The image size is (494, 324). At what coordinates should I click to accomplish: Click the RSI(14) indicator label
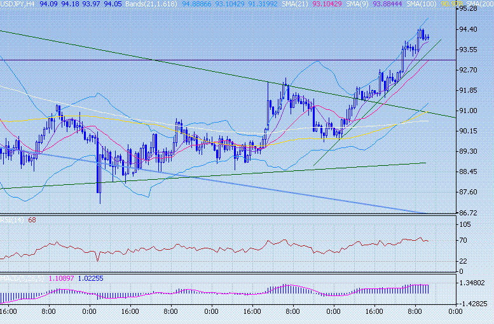[x=11, y=220]
